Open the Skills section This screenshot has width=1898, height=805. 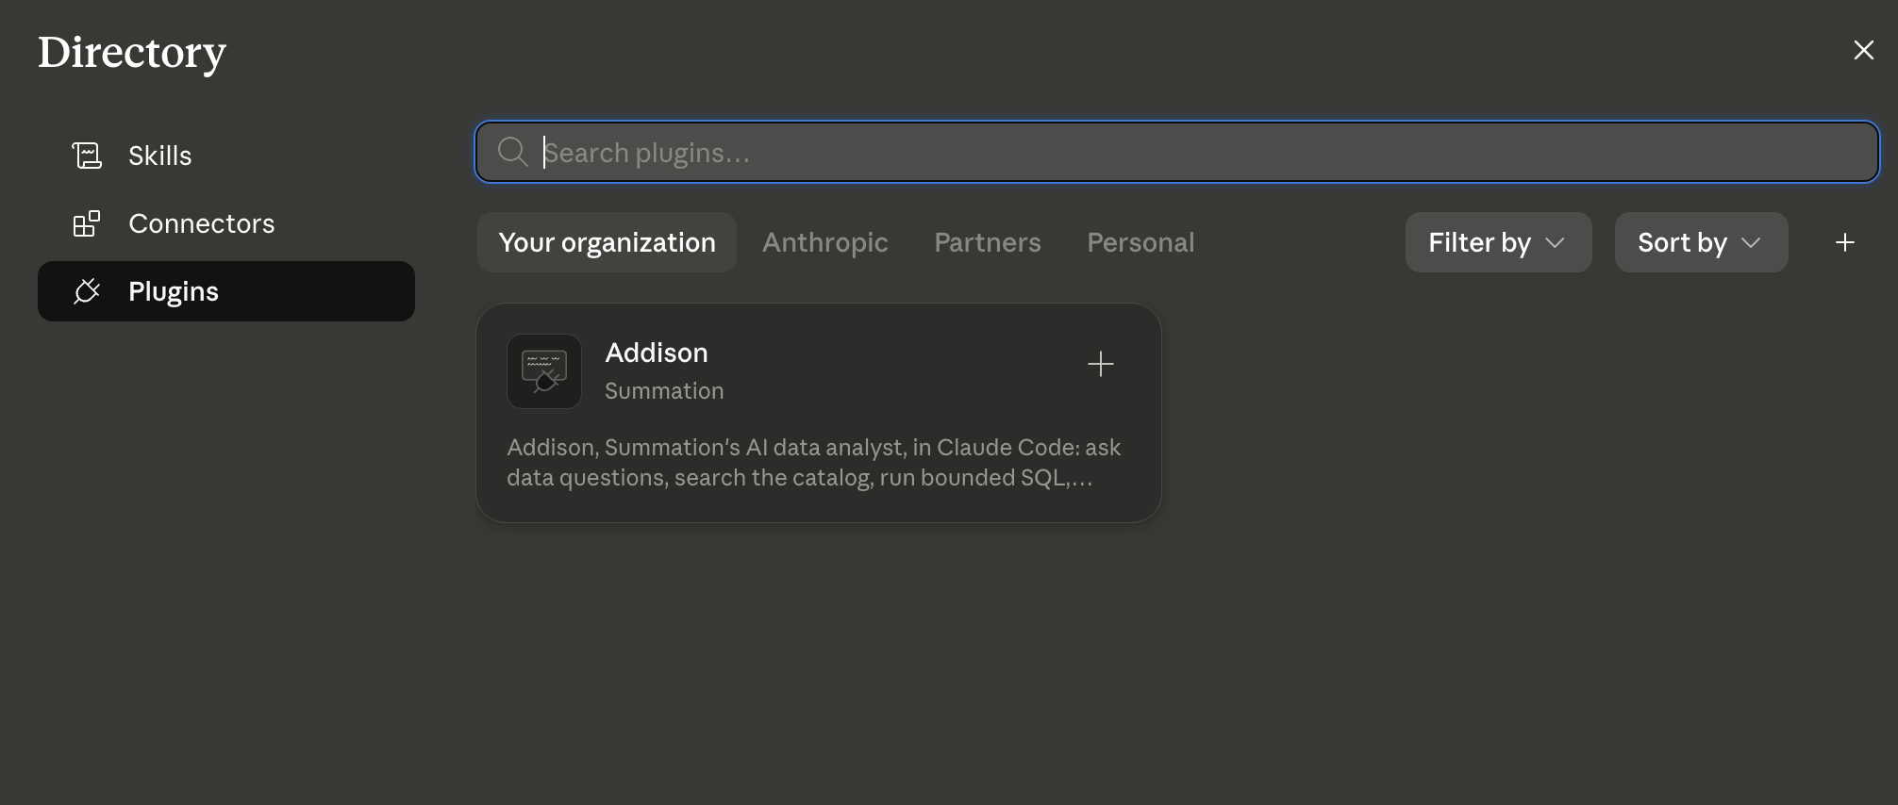(x=226, y=156)
